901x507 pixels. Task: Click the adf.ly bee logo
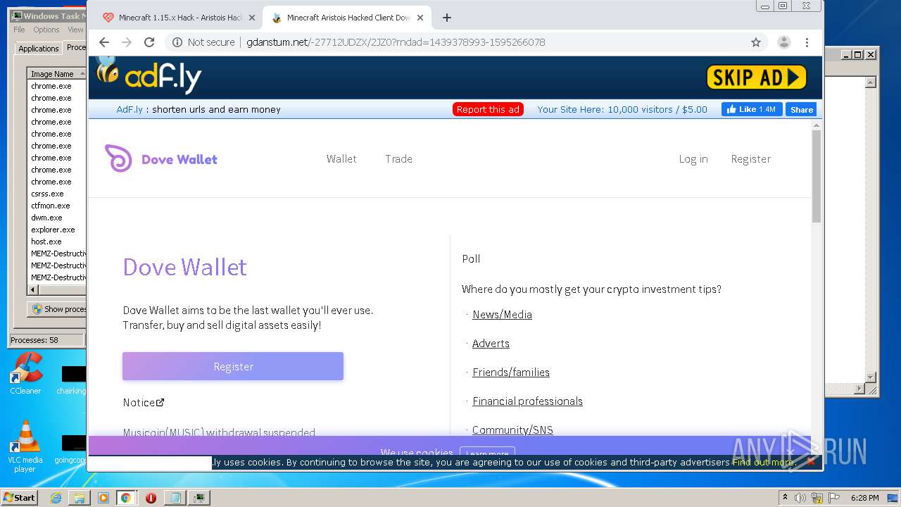pos(149,76)
